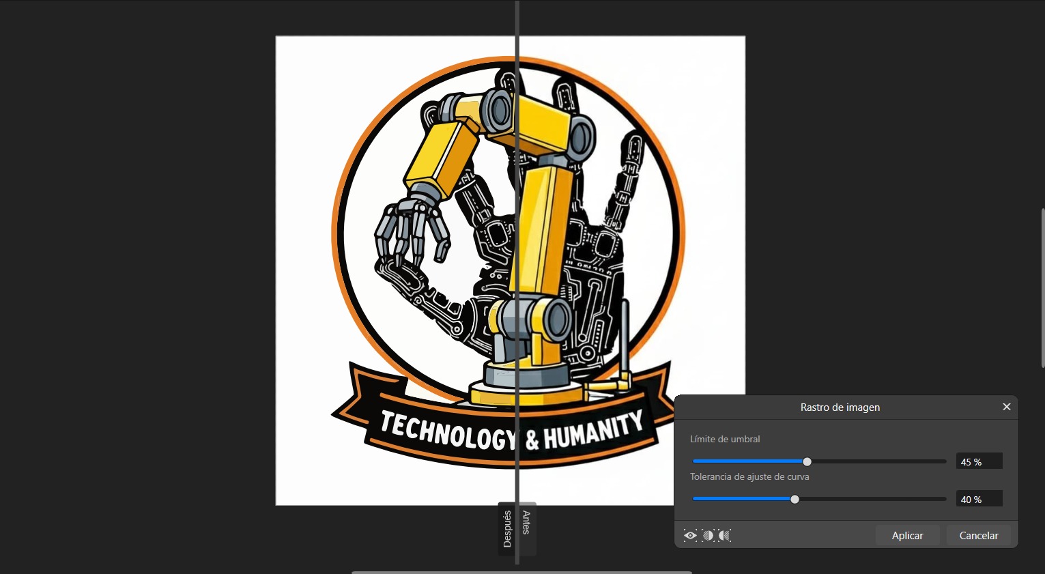The image size is (1045, 574).
Task: Close the Rastro de imagen dialog
Action: pos(1006,407)
